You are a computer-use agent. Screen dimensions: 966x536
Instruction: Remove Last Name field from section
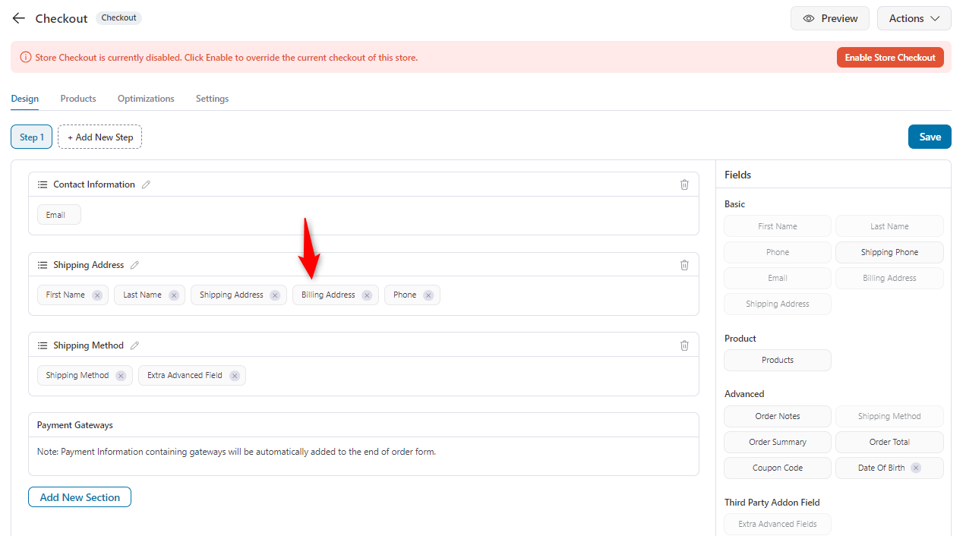click(174, 295)
